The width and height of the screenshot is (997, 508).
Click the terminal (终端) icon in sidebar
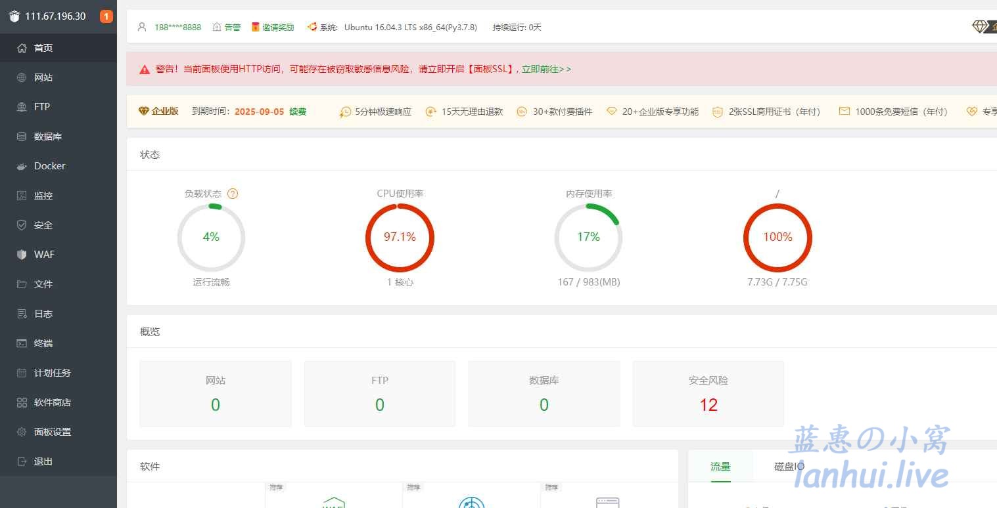pyautogui.click(x=22, y=343)
